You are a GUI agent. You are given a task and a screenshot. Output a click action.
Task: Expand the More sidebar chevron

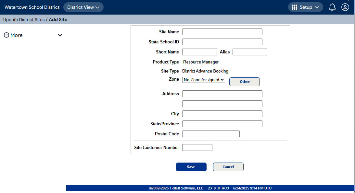[x=60, y=35]
